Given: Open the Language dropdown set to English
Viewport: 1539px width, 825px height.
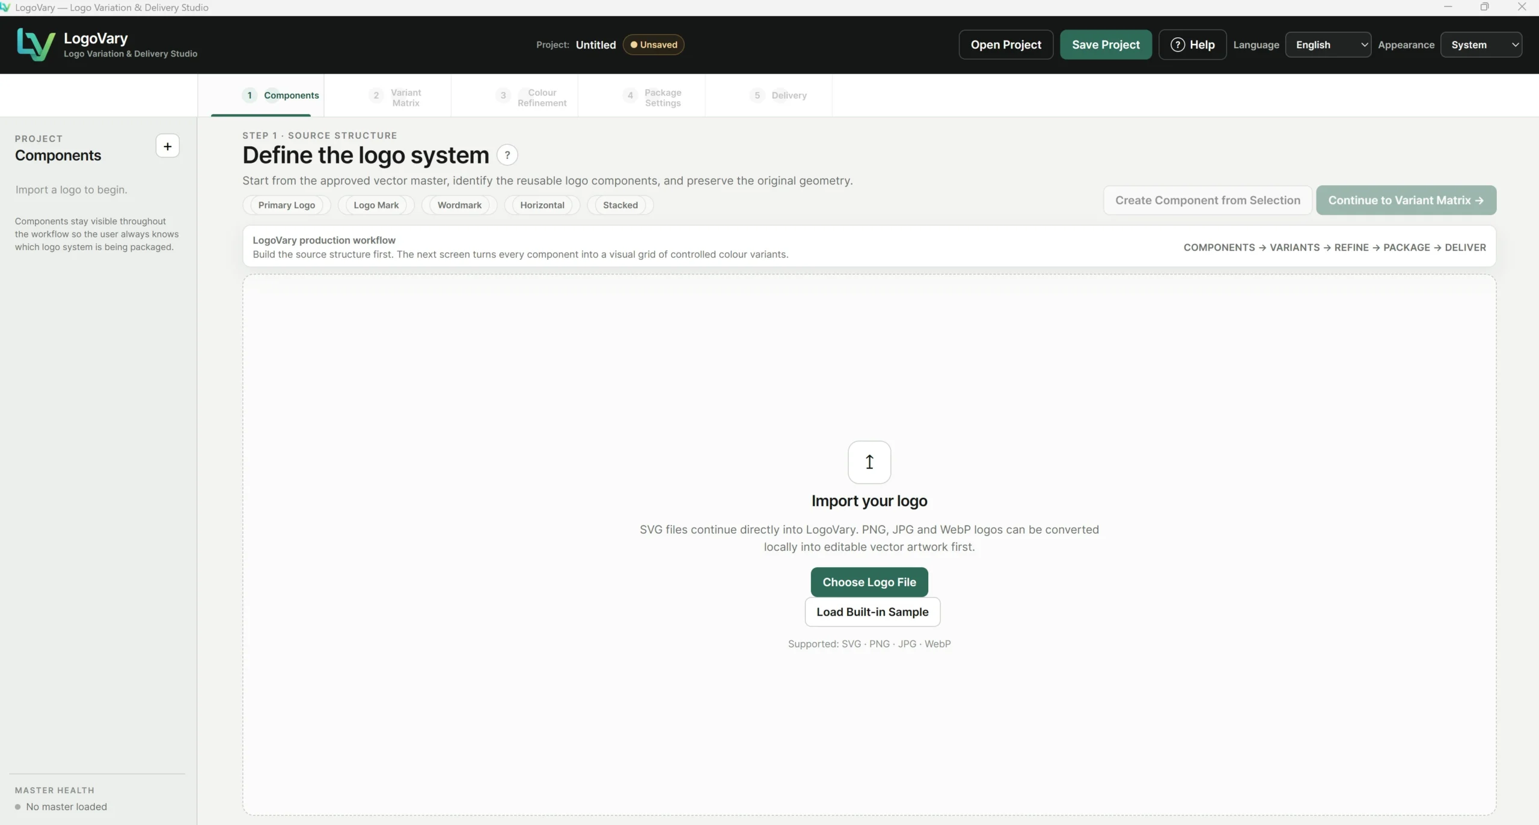Looking at the screenshot, I should (1328, 44).
